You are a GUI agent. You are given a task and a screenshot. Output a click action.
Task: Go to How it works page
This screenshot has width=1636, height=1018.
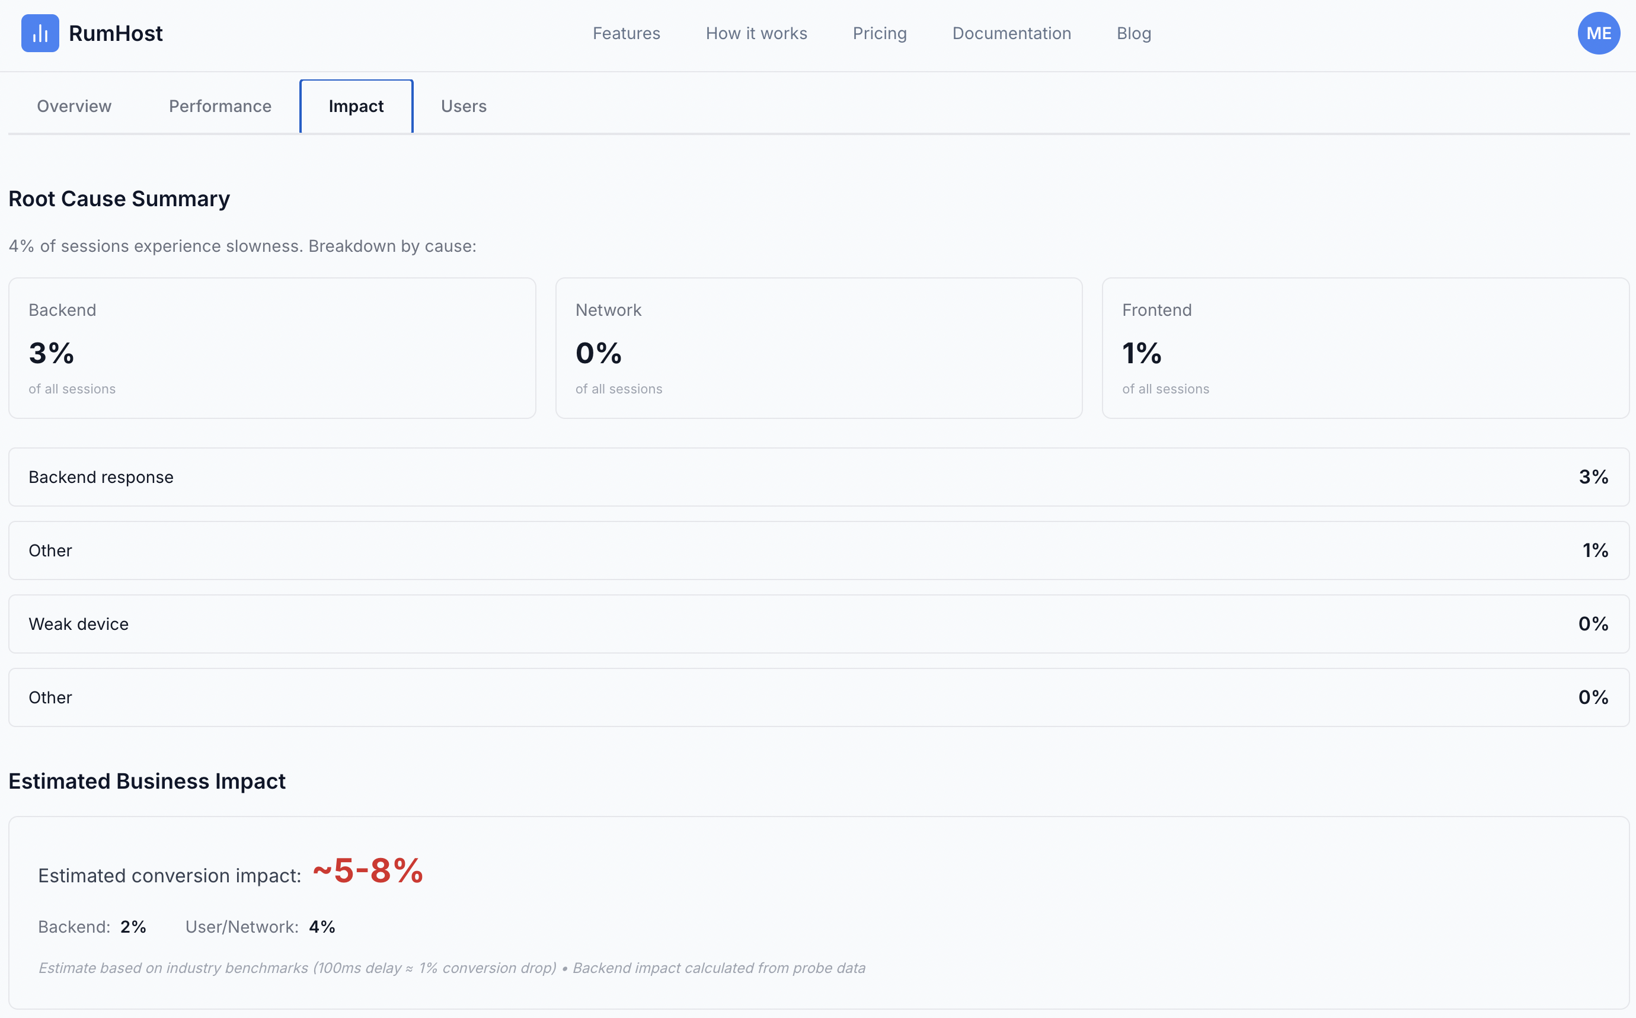pos(756,33)
